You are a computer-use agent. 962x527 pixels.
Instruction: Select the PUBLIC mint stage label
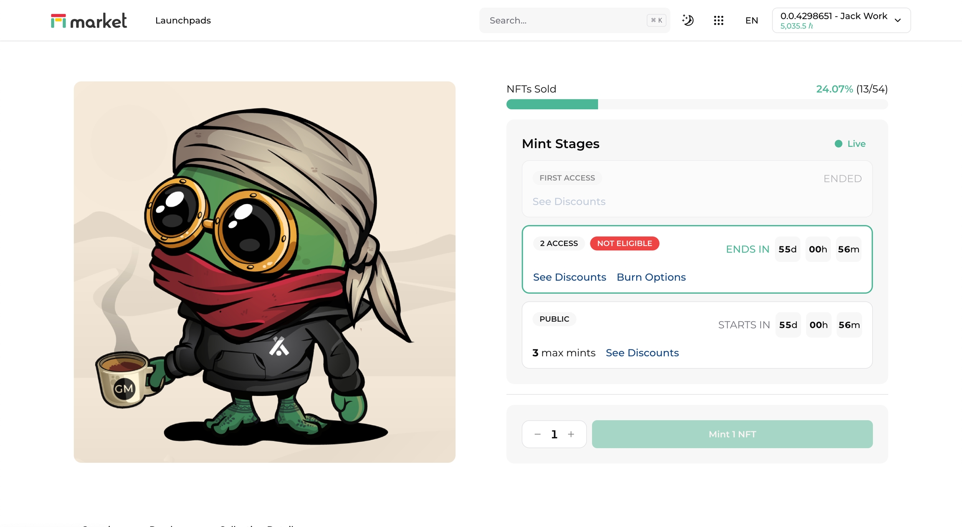coord(554,319)
